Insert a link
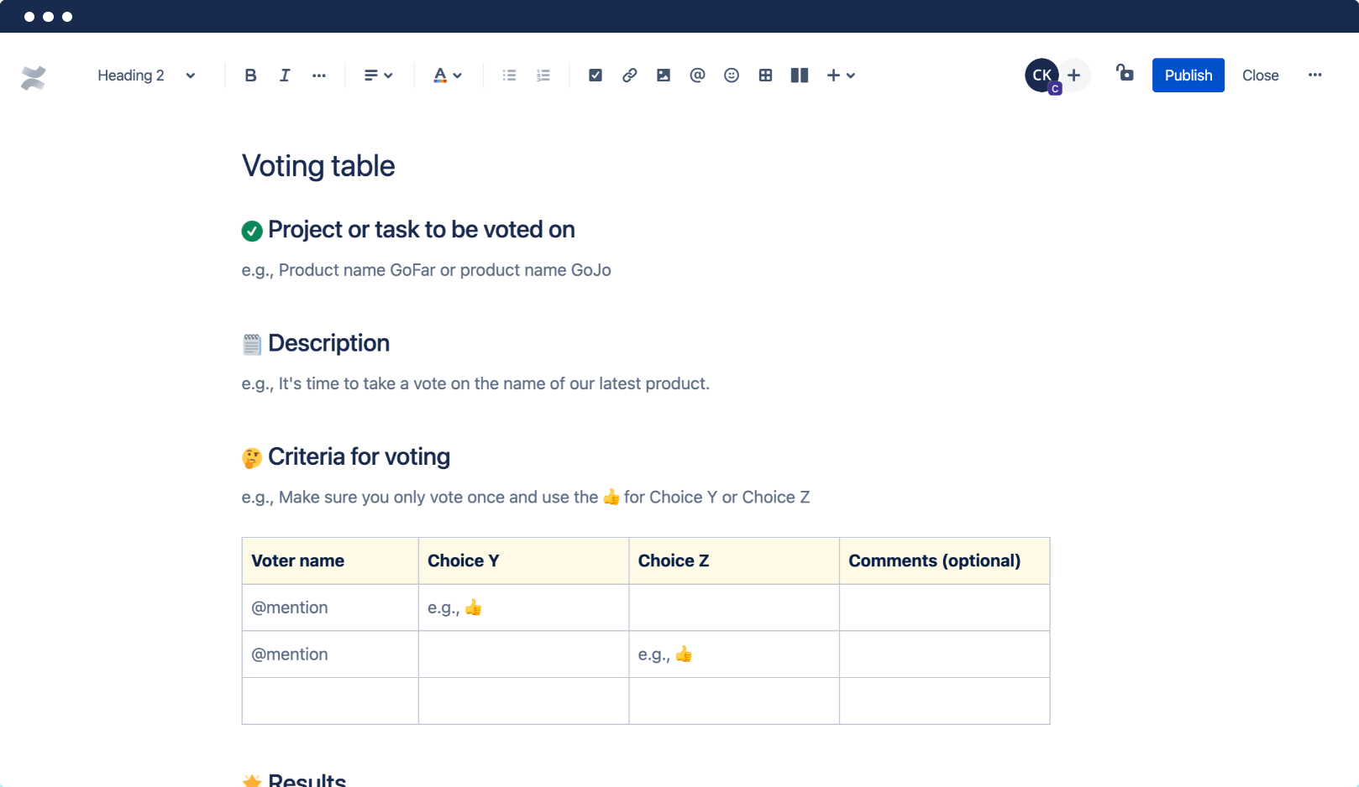This screenshot has width=1359, height=787. pos(629,75)
